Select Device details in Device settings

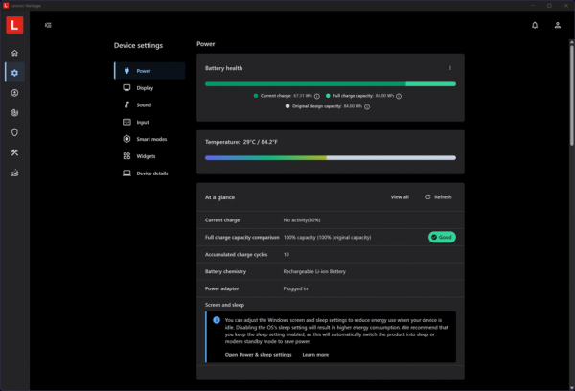click(149, 173)
